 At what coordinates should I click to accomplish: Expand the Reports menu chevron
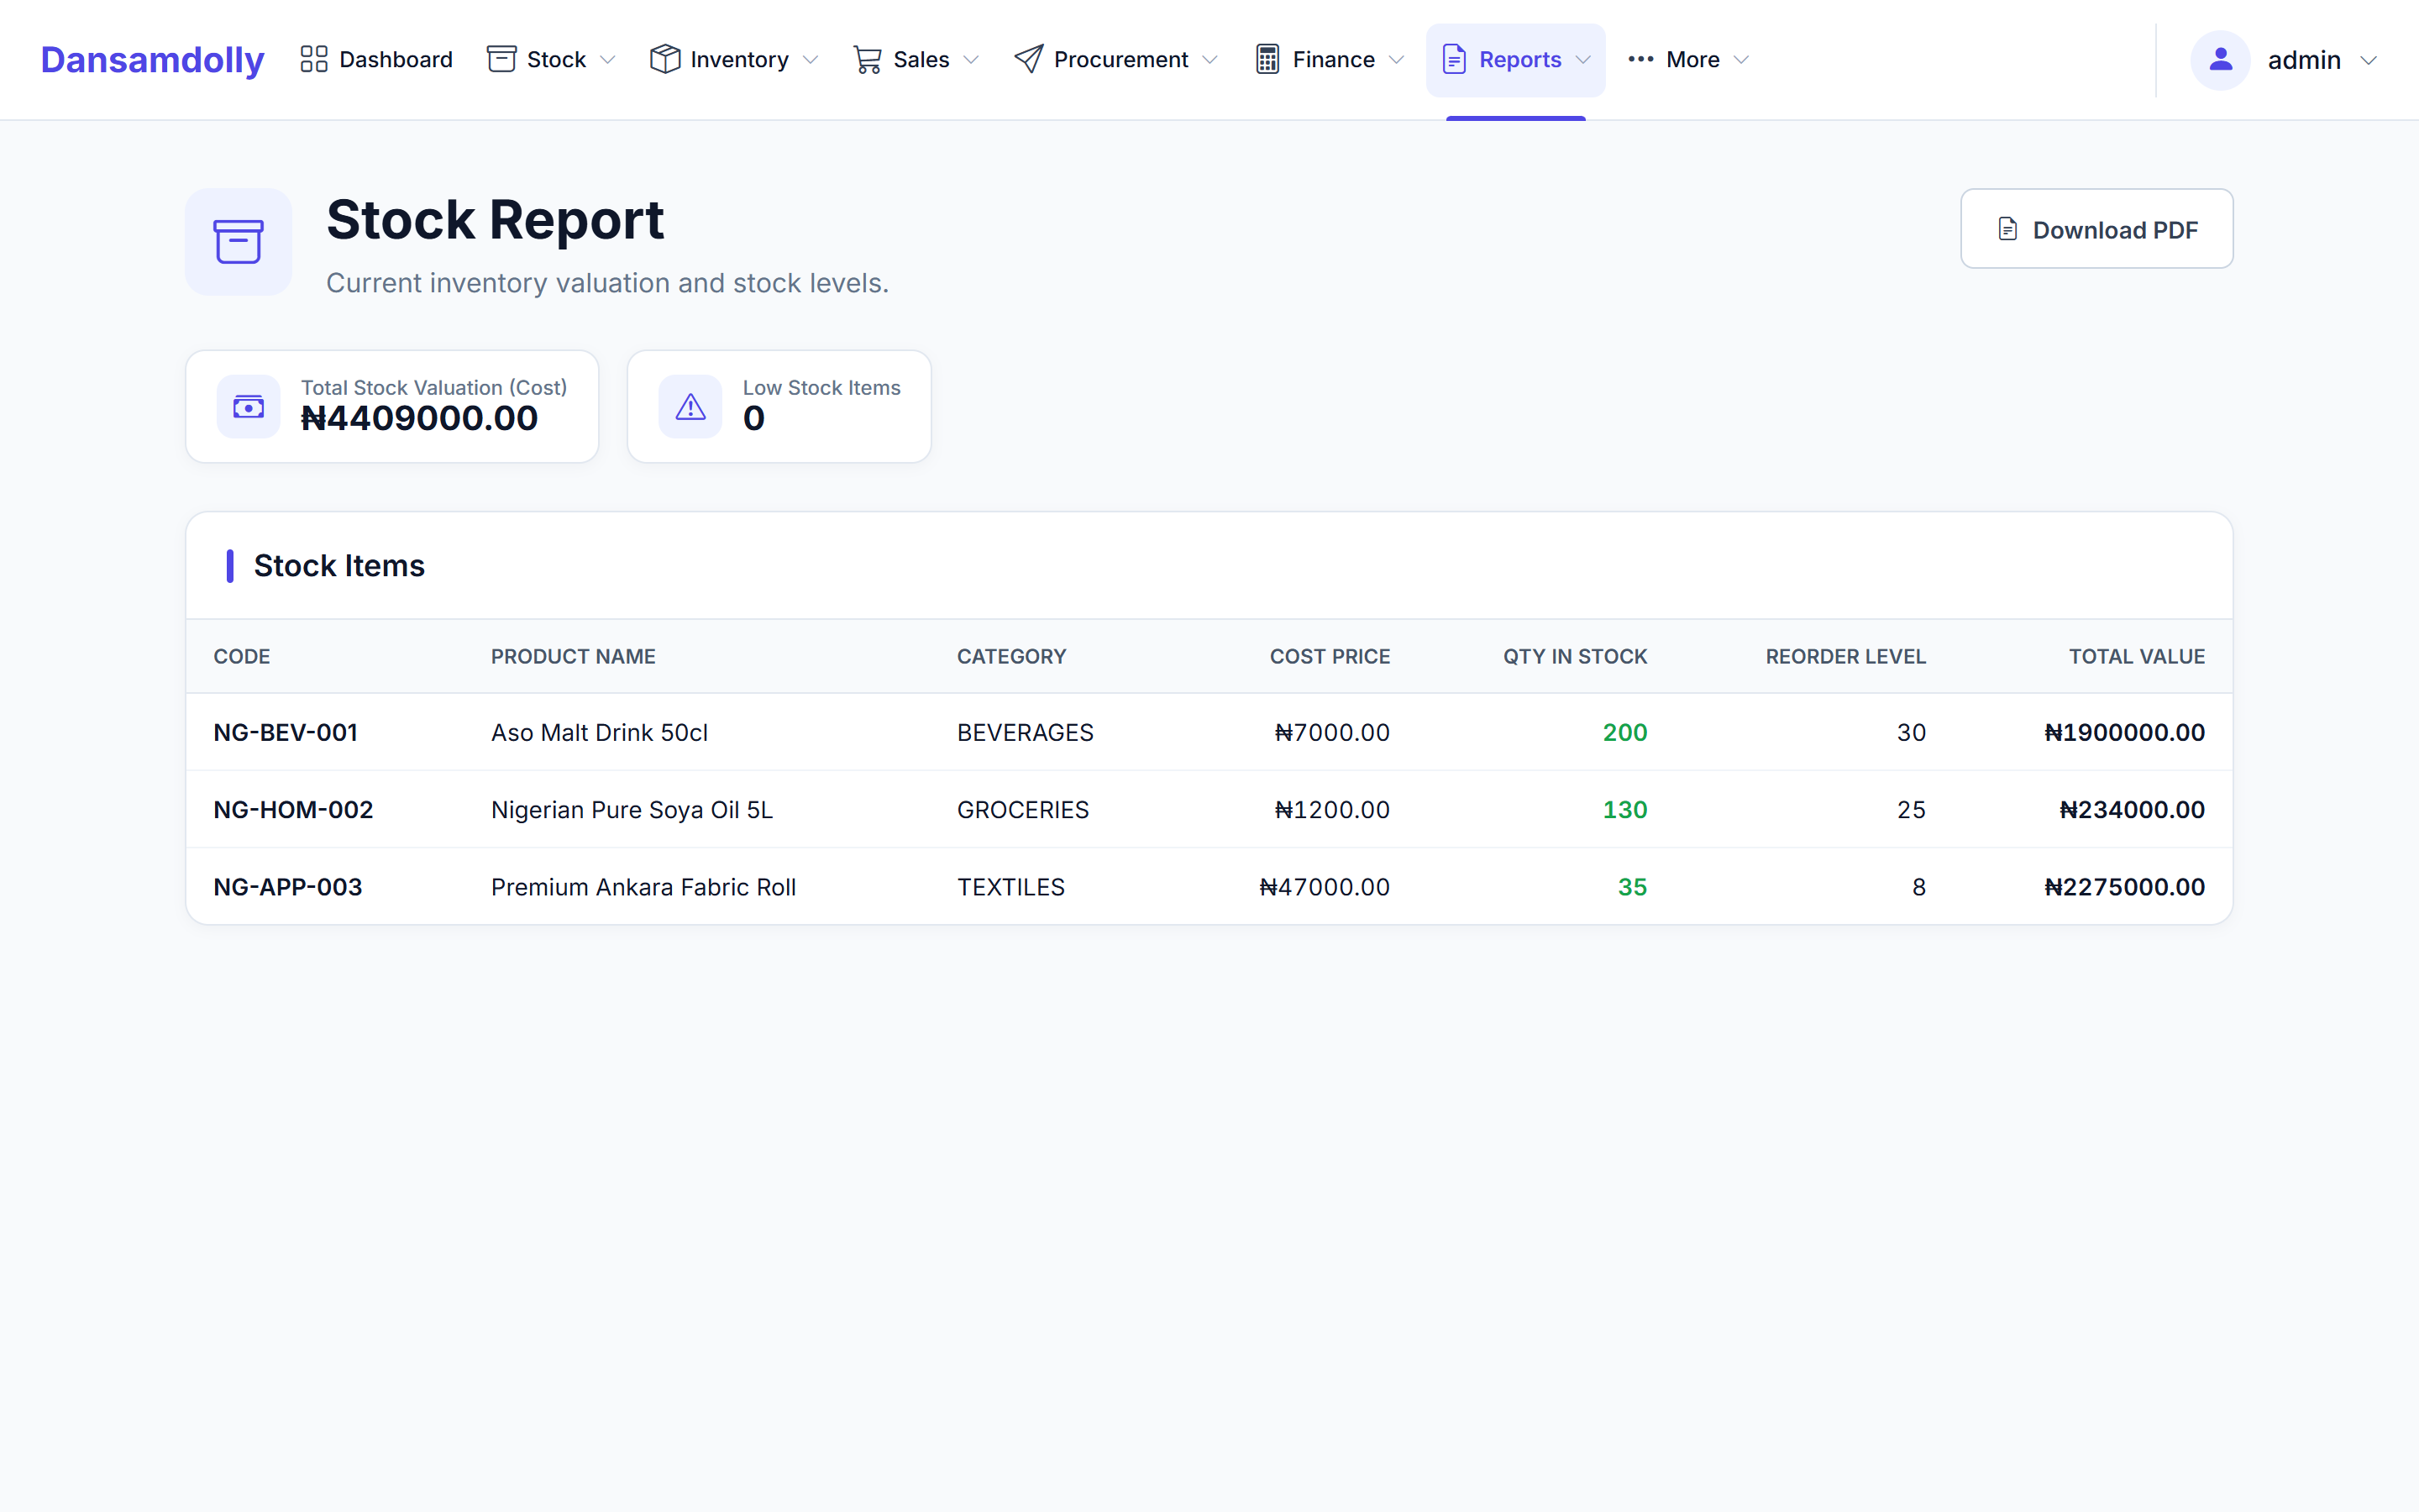[1583, 60]
